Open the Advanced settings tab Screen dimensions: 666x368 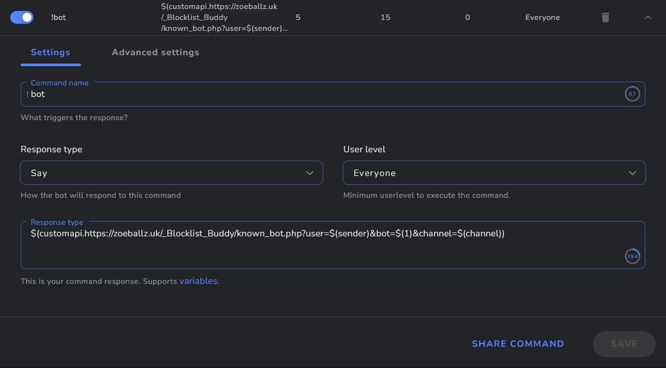(155, 53)
